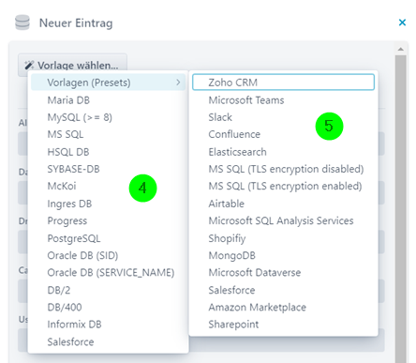Pick Progress template

pyautogui.click(x=108, y=220)
